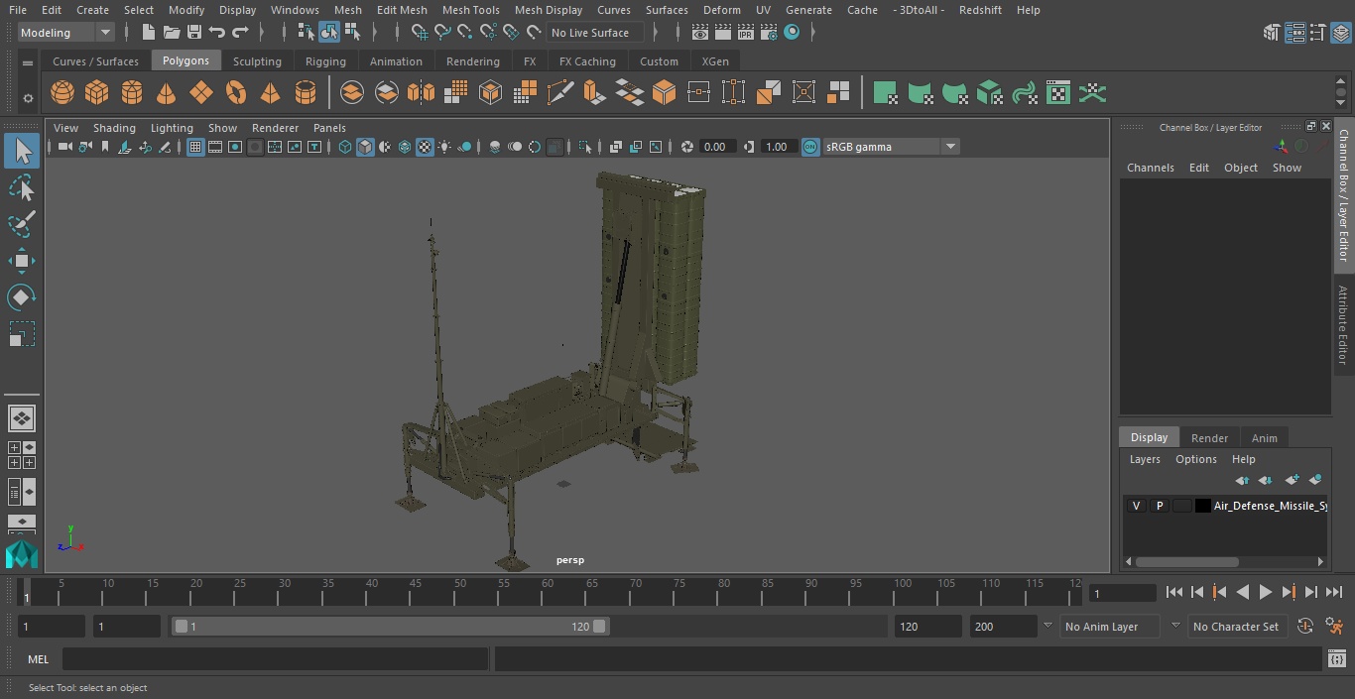The height and width of the screenshot is (699, 1355).
Task: Switch to the Anim layer tab
Action: tap(1264, 438)
